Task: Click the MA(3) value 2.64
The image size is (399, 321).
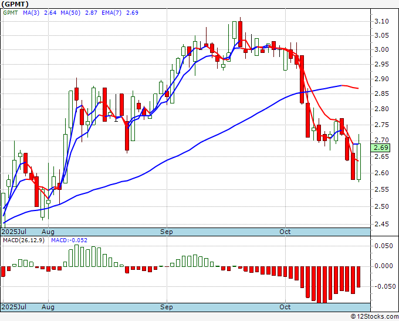Action: click(x=50, y=13)
